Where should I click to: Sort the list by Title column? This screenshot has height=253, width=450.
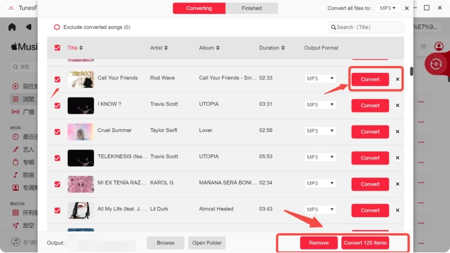(75, 48)
